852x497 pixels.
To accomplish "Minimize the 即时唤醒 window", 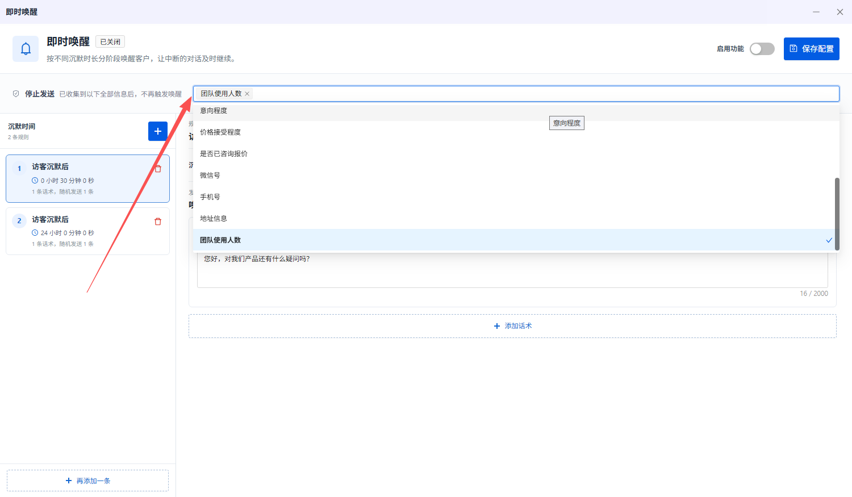I will click(816, 12).
